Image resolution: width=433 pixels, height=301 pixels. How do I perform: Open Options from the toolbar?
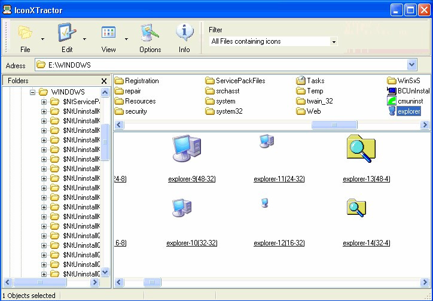tap(150, 38)
